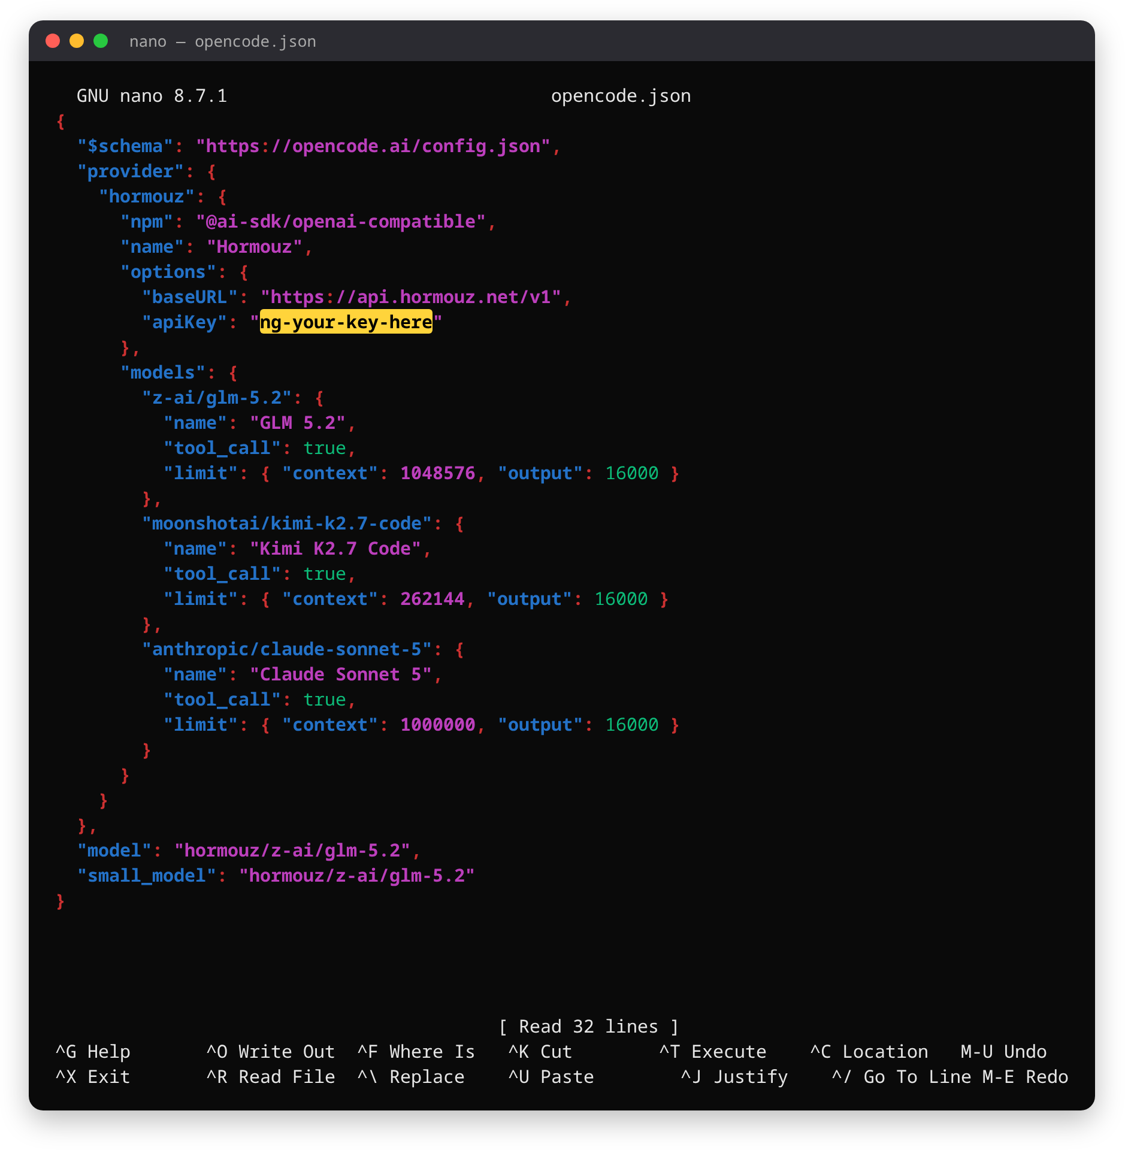Image resolution: width=1125 pixels, height=1150 pixels.
Task: Click the "baseURL" key
Action: [x=190, y=296]
